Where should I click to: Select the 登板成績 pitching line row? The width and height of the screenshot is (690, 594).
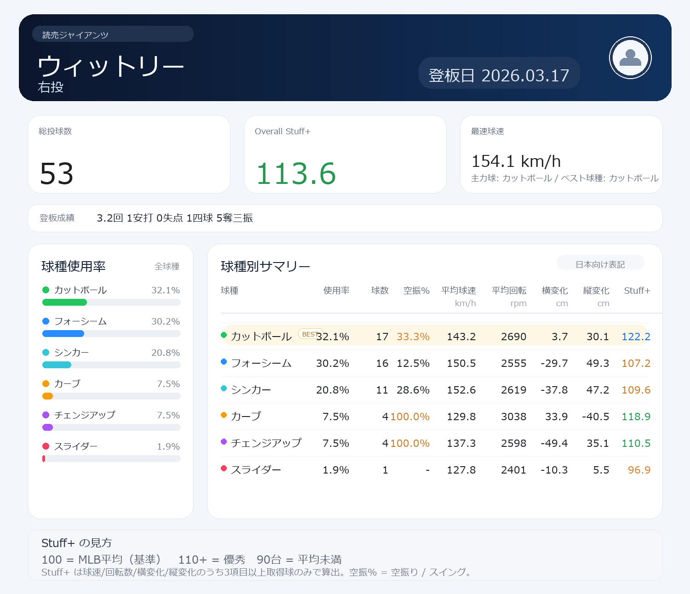click(x=345, y=218)
